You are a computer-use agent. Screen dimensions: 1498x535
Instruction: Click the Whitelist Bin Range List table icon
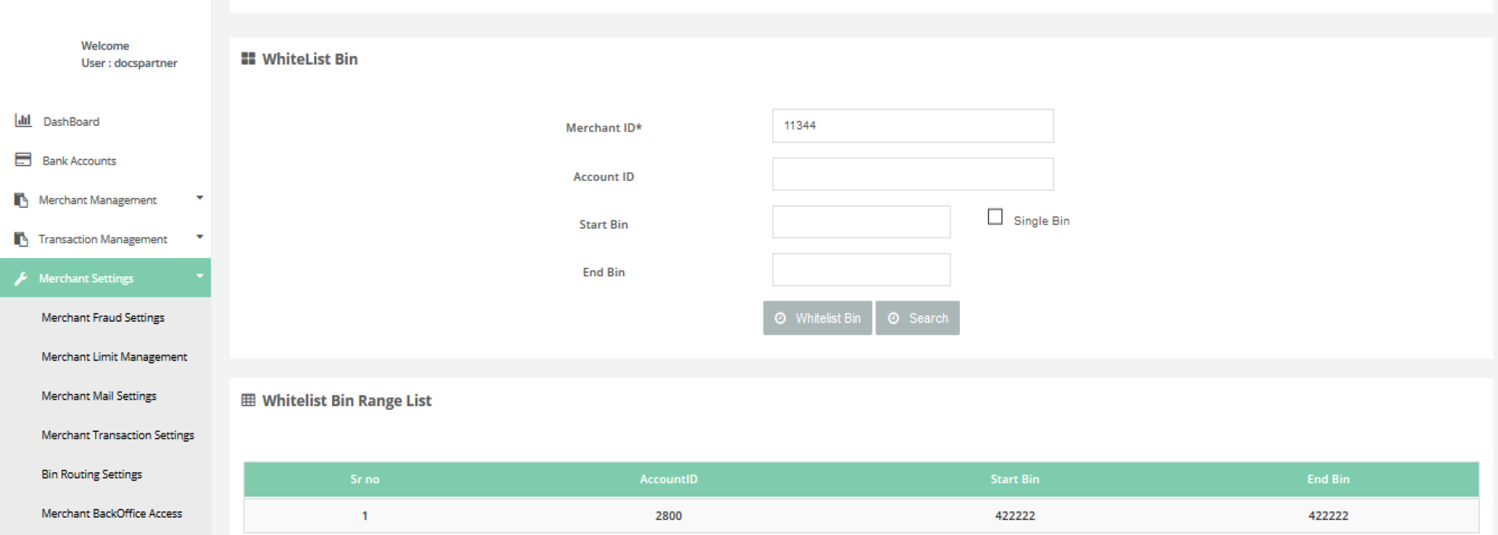(248, 400)
